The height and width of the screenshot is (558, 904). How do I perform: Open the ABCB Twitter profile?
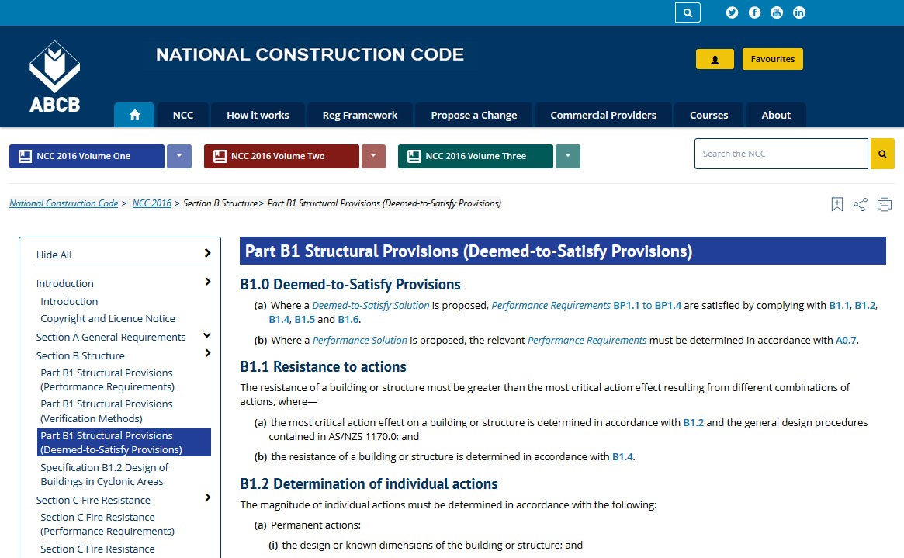pyautogui.click(x=731, y=12)
